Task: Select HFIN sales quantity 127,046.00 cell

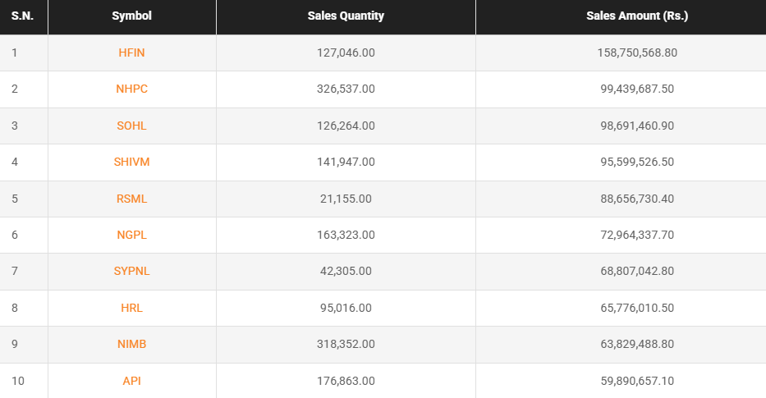Action: point(346,53)
